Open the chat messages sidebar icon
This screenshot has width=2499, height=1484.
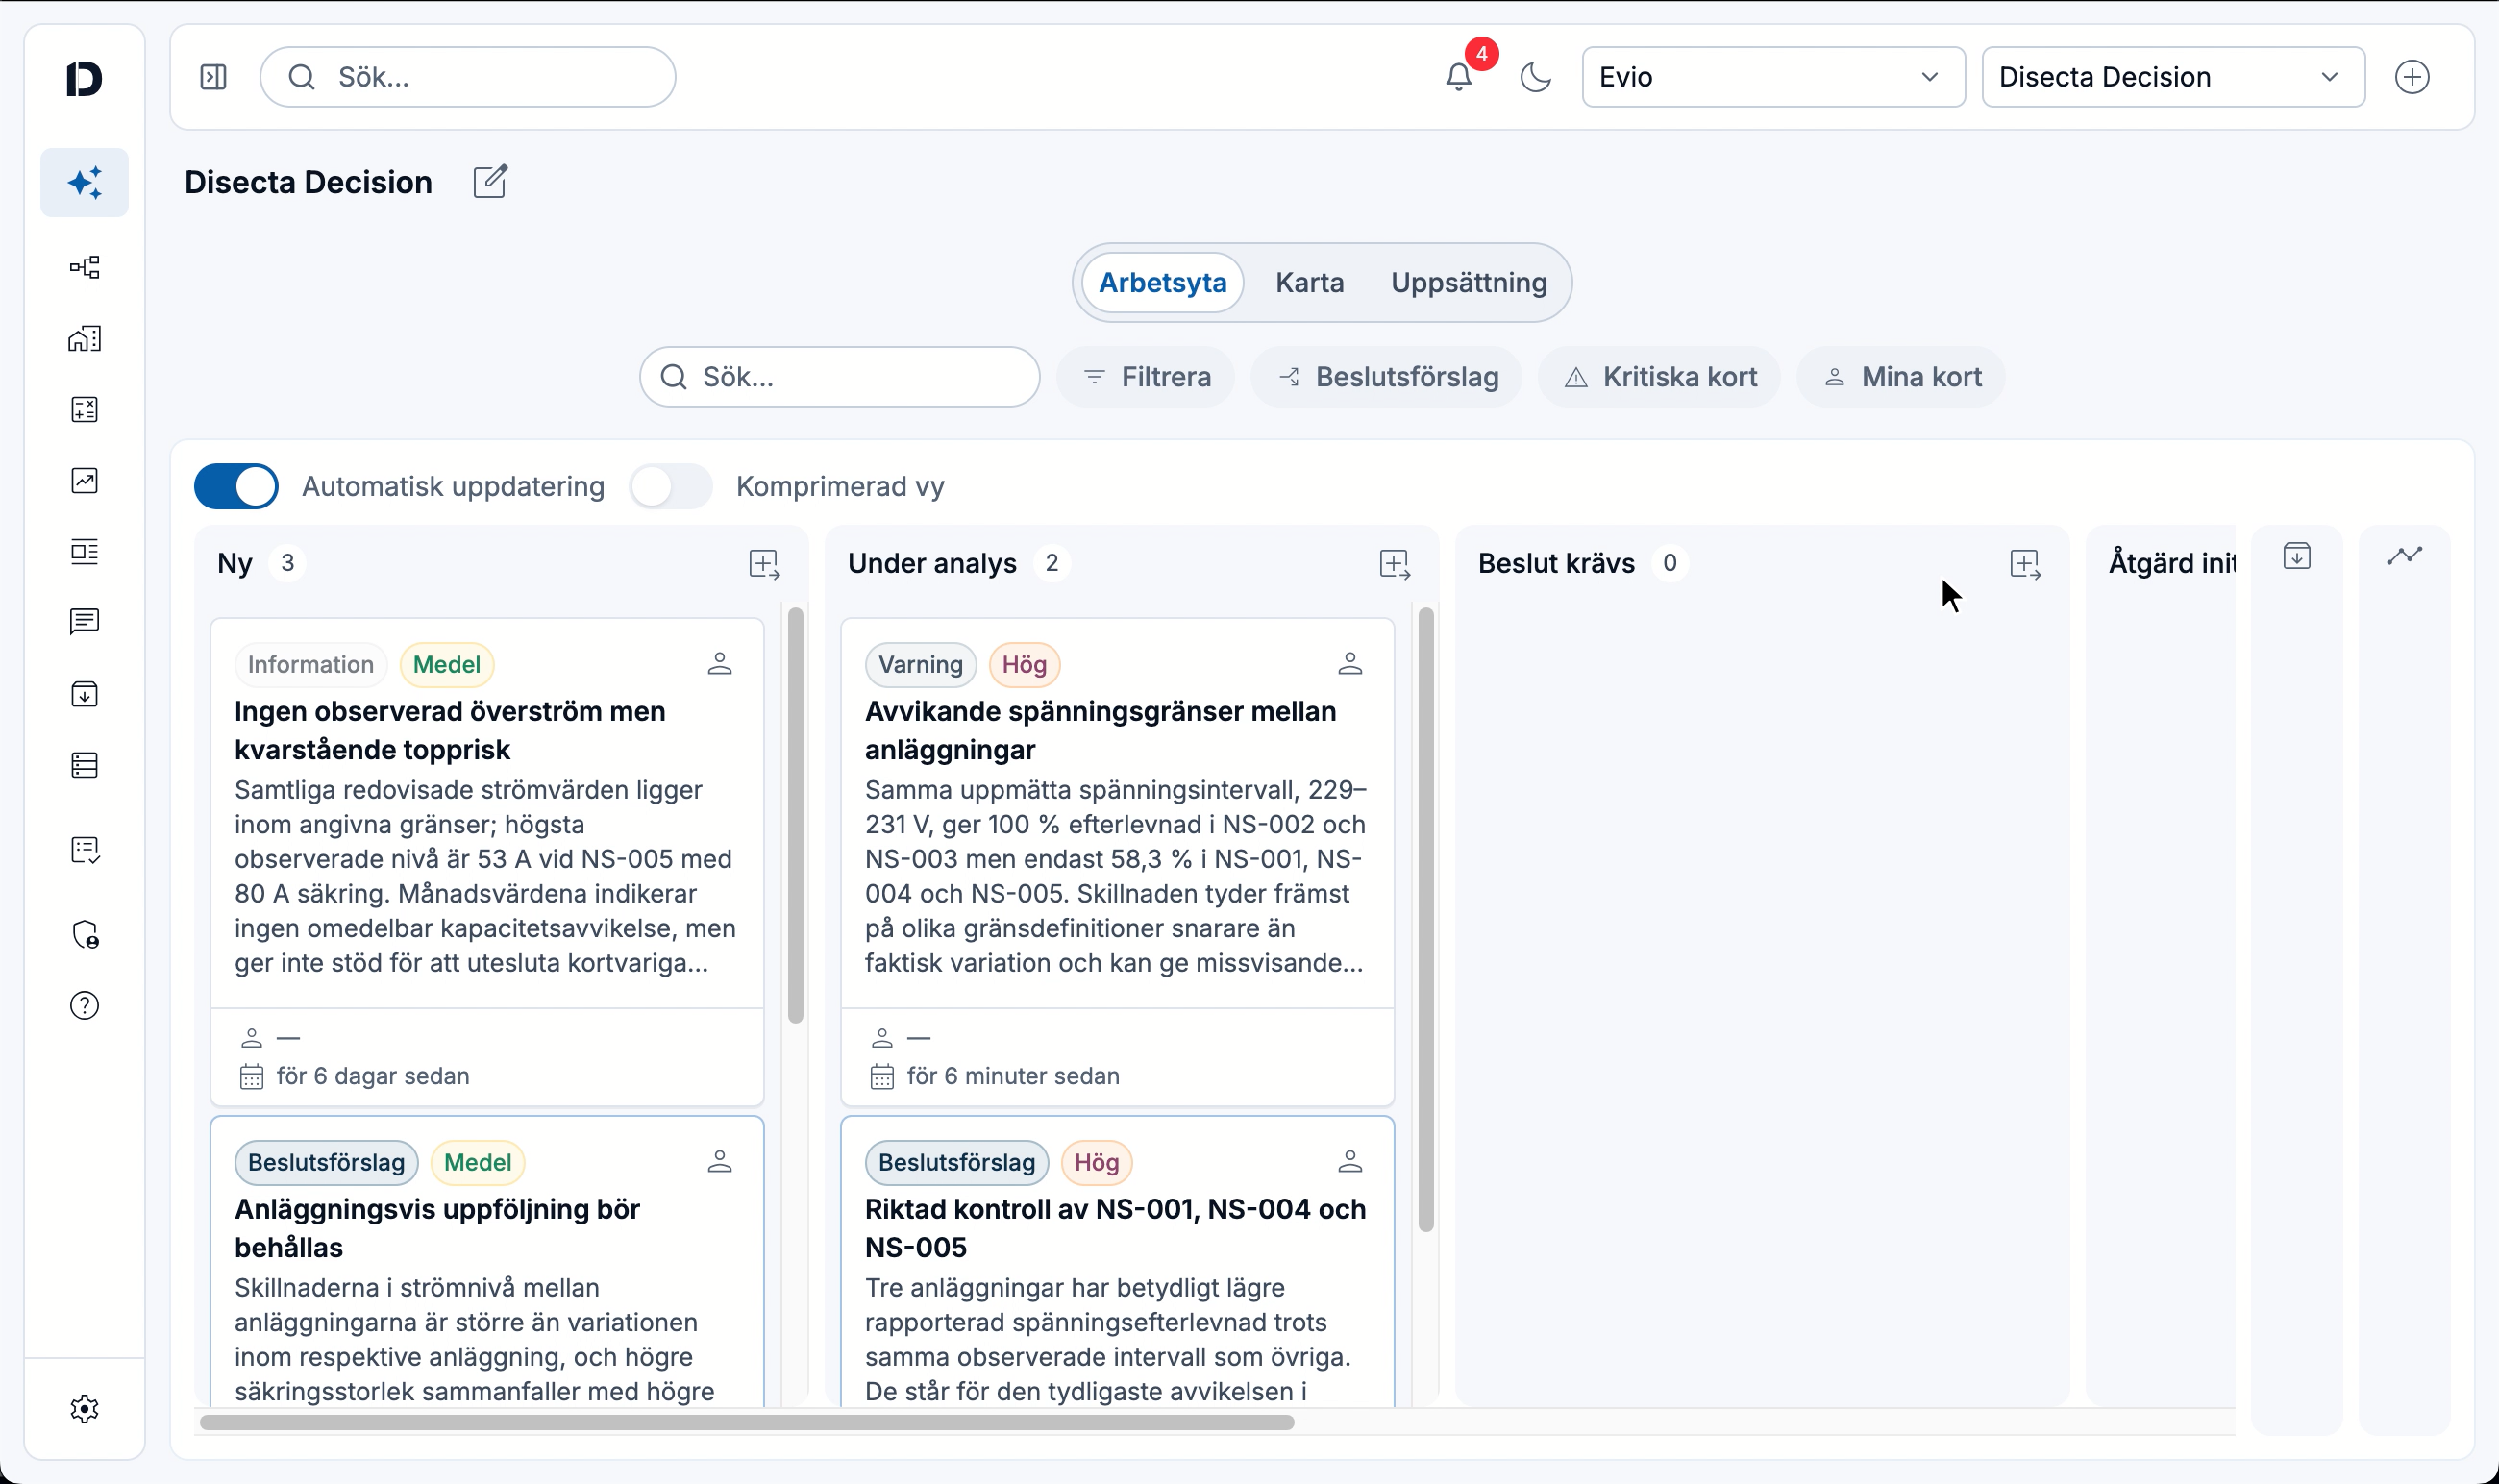pyautogui.click(x=85, y=622)
